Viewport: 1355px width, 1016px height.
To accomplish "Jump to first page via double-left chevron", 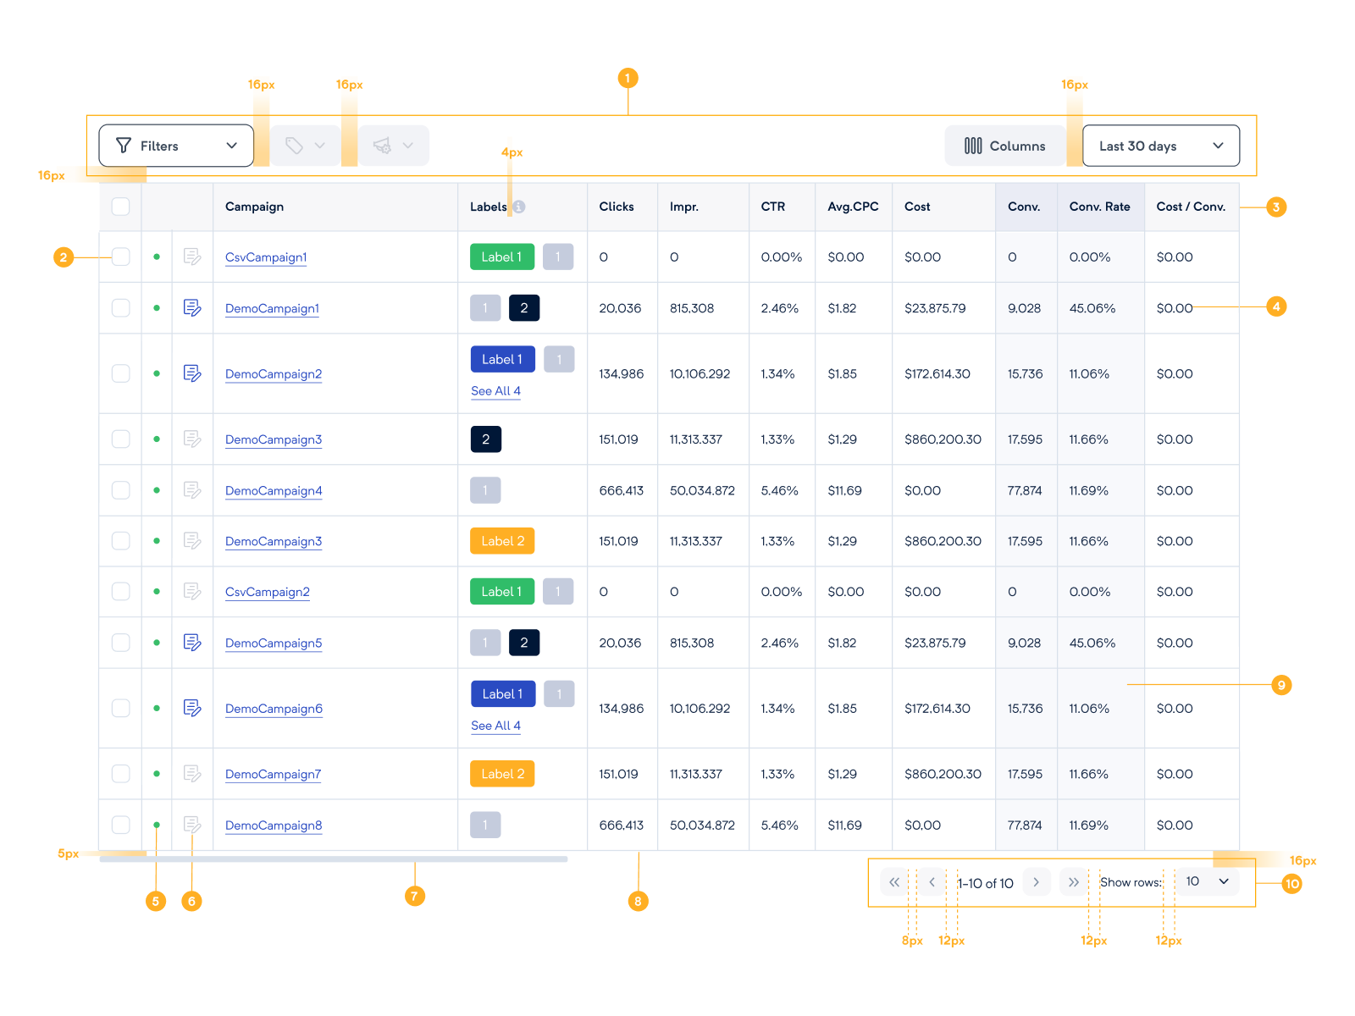I will [894, 881].
